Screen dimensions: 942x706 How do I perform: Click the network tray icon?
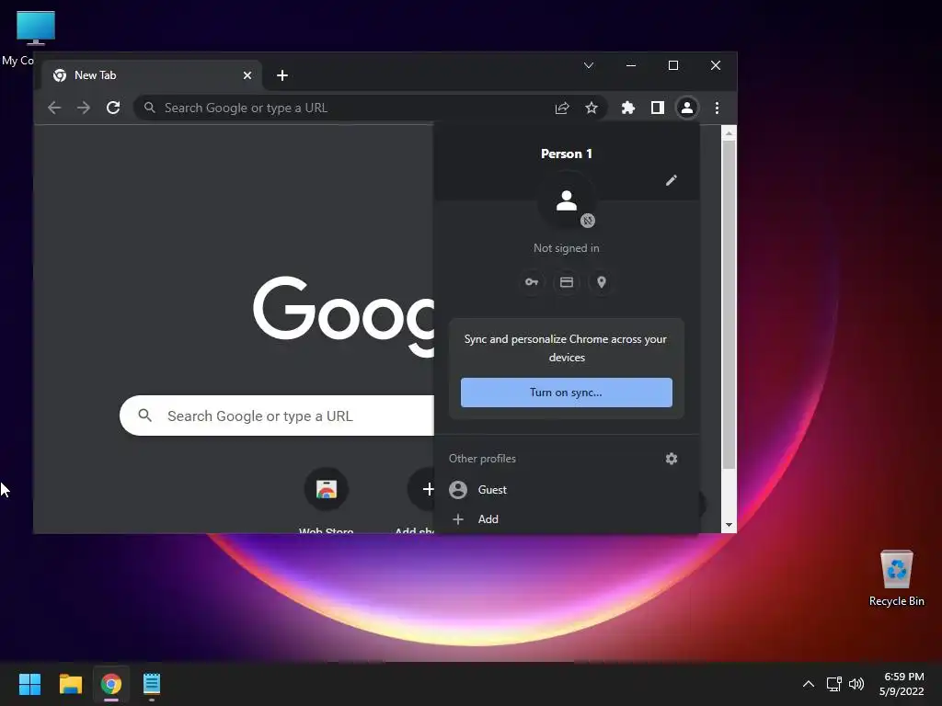point(833,684)
